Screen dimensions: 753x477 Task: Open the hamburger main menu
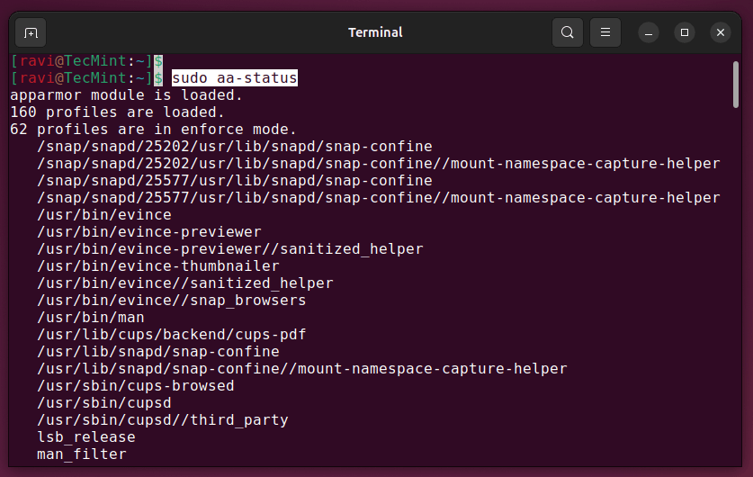[x=605, y=33]
